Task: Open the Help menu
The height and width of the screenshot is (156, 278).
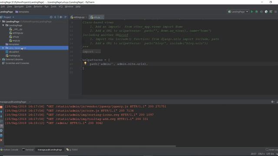Action: [78, 6]
